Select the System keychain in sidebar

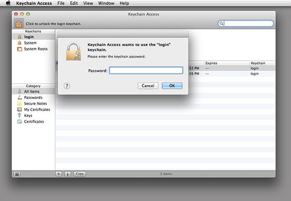click(33, 43)
